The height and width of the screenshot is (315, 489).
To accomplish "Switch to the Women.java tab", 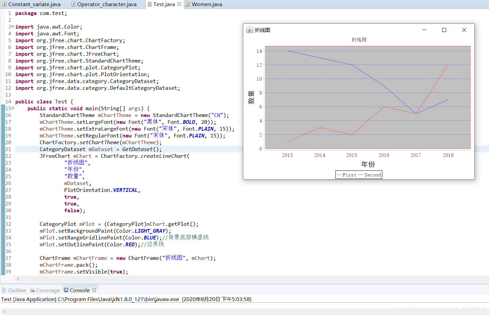I will coord(207,4).
